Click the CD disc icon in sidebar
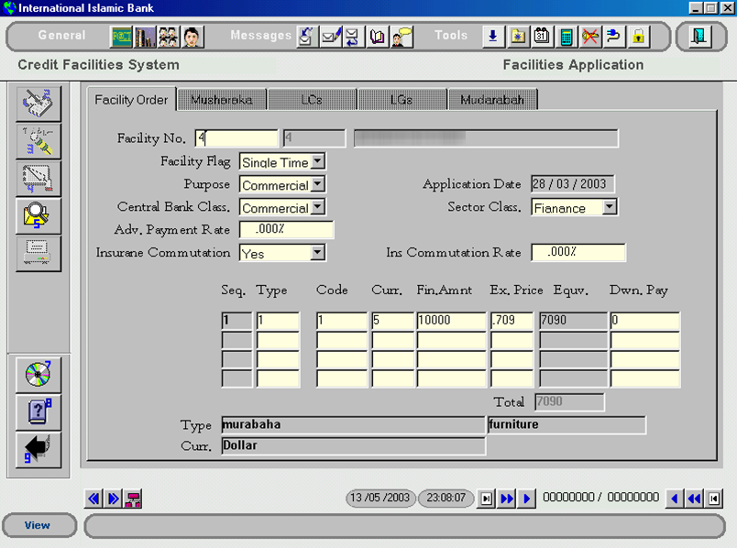This screenshot has height=548, width=737. 38,374
